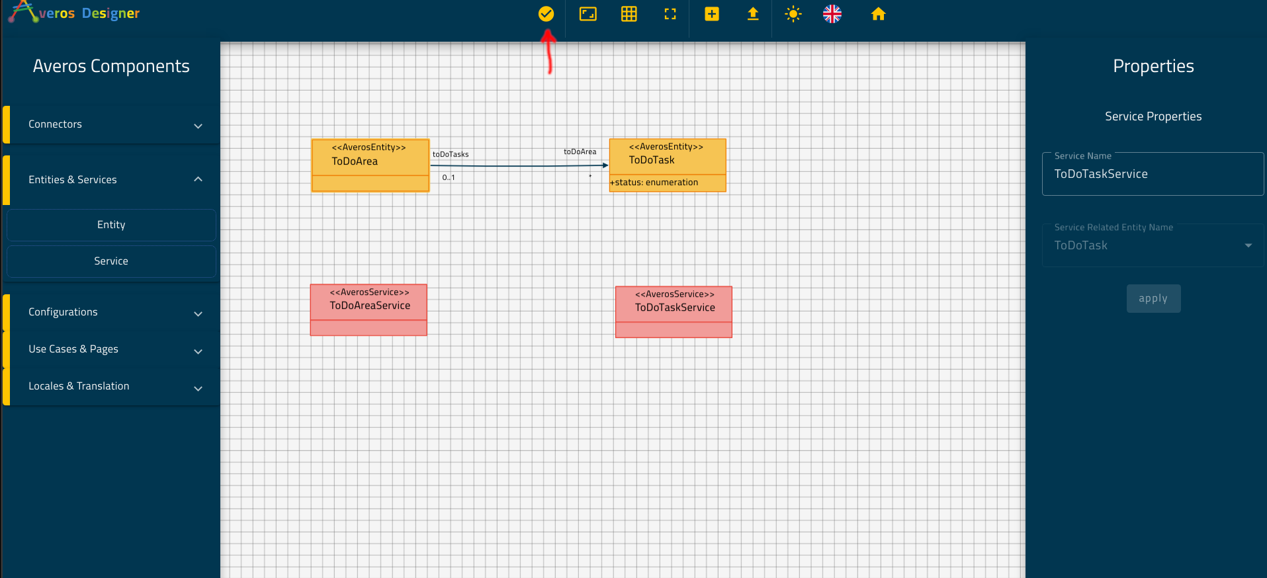Click the Averos Designer logo
This screenshot has width=1267, height=578.
(74, 13)
